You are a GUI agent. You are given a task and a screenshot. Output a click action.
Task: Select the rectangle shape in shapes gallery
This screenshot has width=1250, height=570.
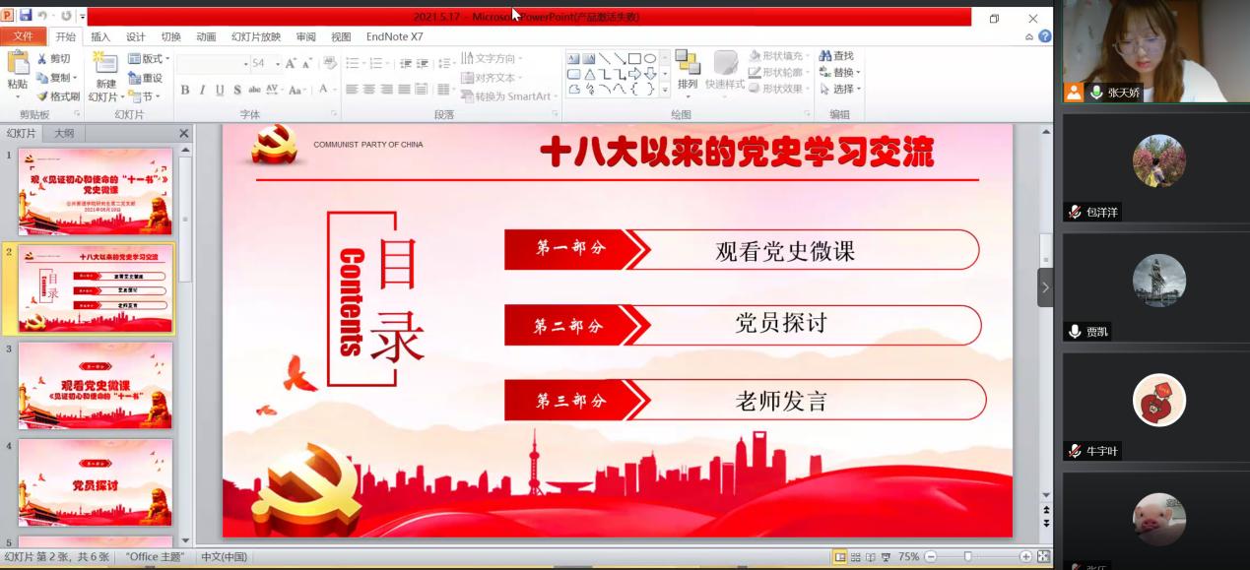click(634, 59)
